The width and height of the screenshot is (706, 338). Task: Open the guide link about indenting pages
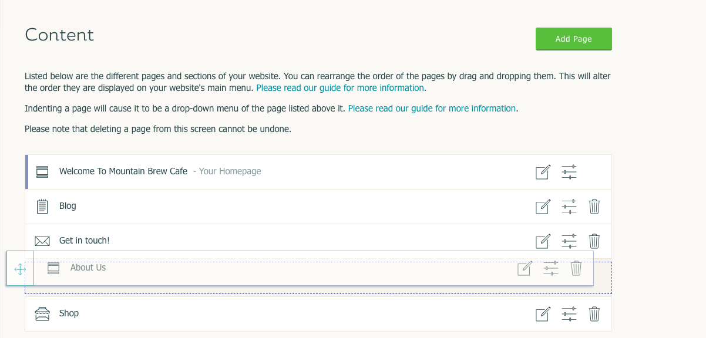[432, 109]
